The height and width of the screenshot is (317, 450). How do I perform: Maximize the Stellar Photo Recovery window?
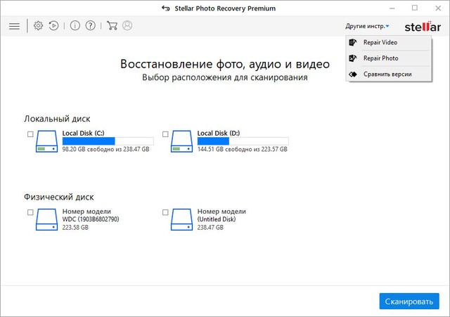pos(415,8)
